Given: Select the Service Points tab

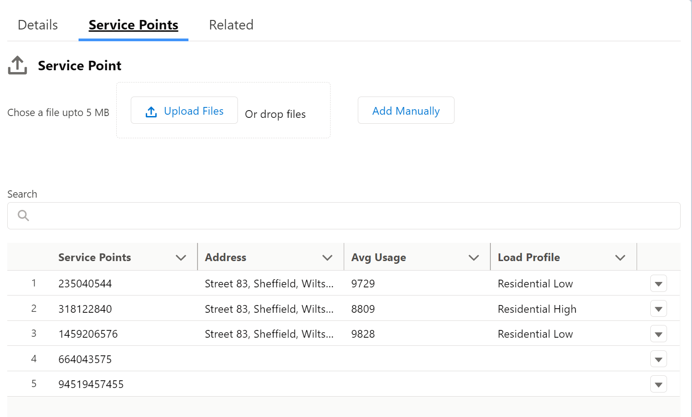Looking at the screenshot, I should pyautogui.click(x=133, y=25).
